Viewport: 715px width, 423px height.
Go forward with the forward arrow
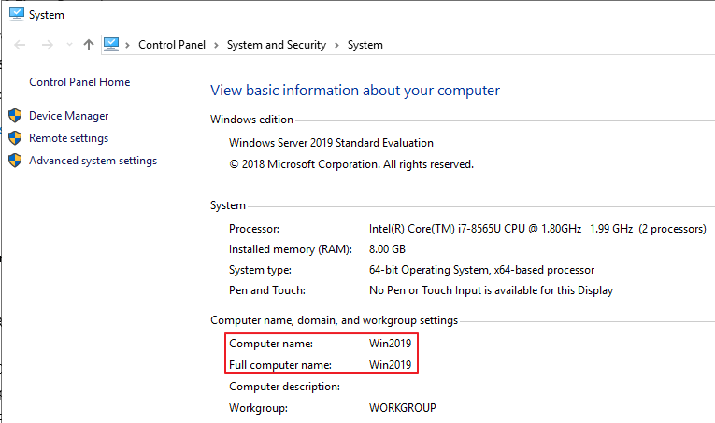pos(48,45)
